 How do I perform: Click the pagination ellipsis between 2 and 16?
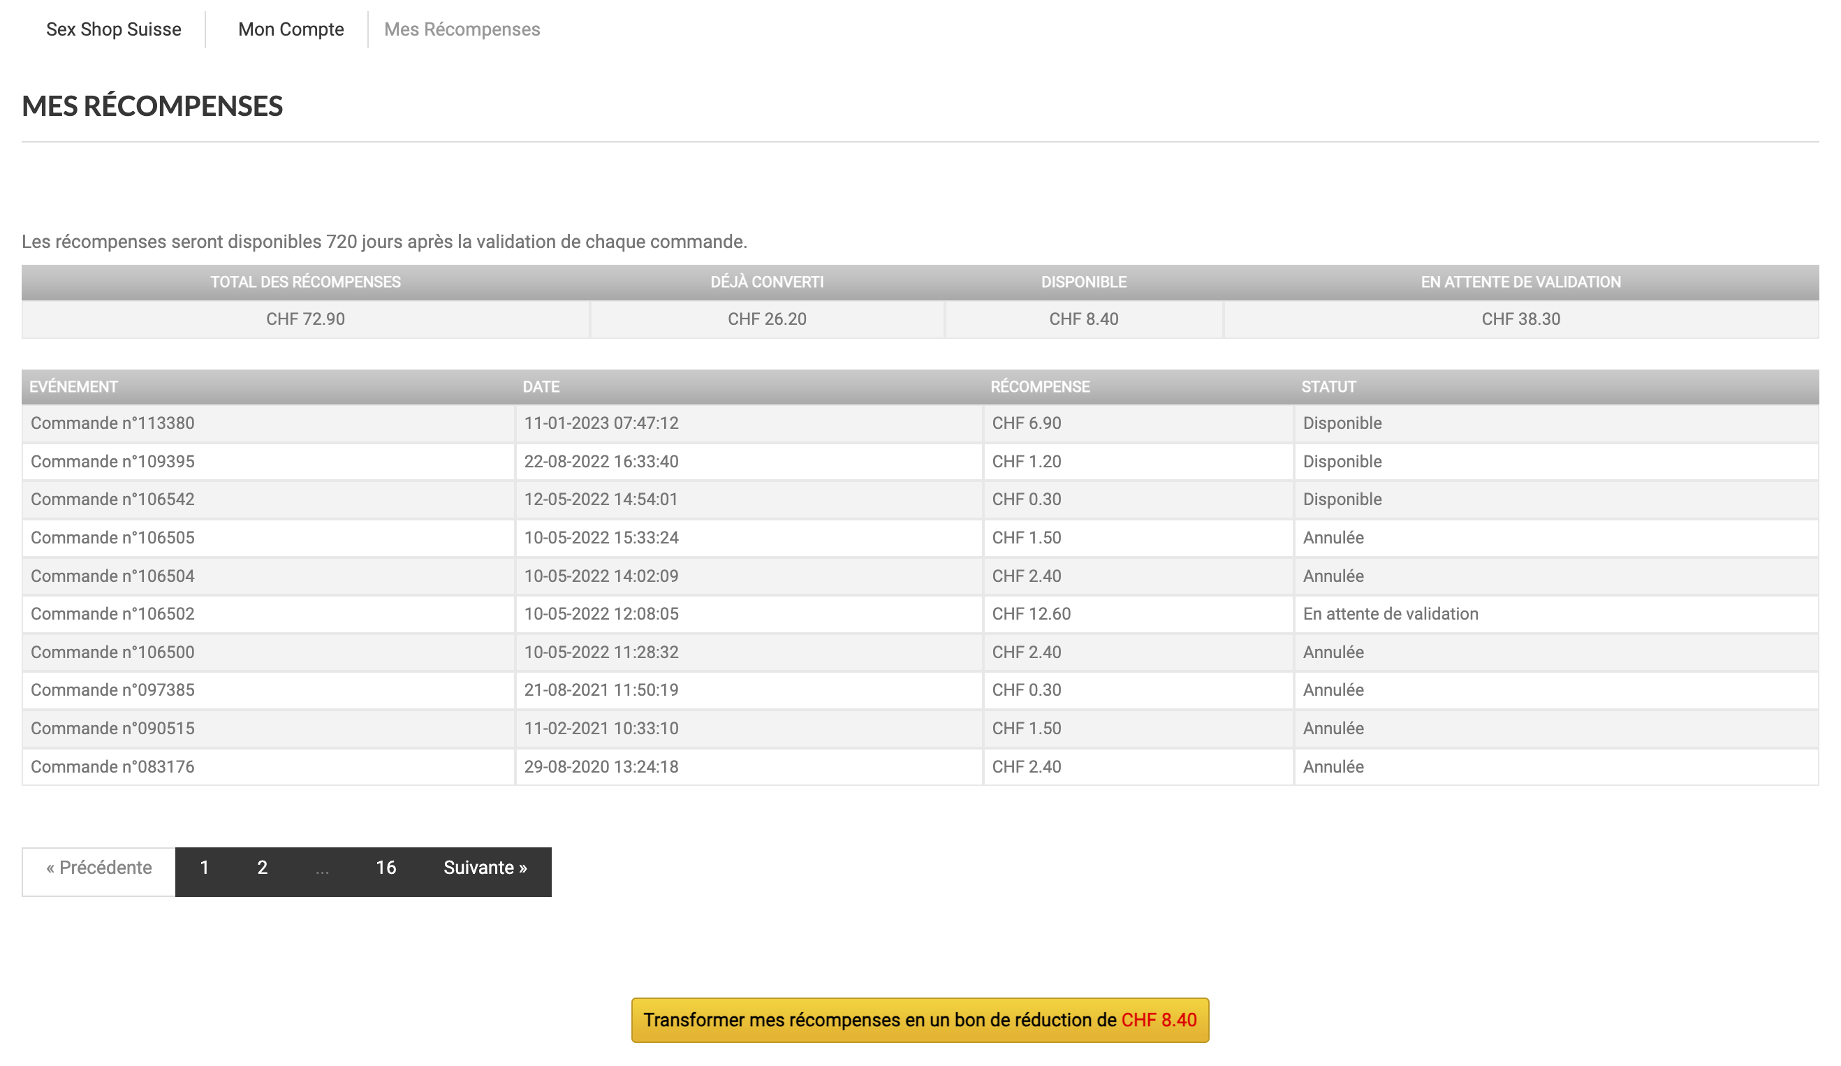click(322, 868)
